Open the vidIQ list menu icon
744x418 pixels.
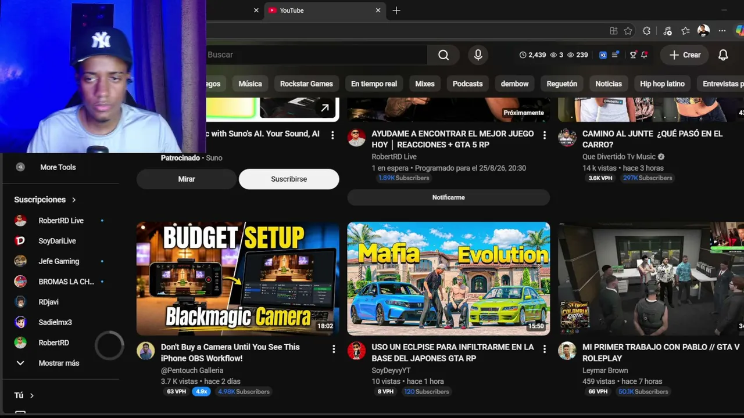[615, 55]
